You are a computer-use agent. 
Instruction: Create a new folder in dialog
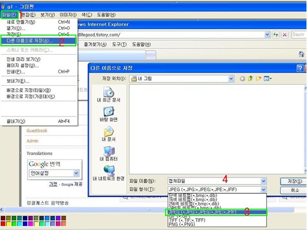coord(259,79)
